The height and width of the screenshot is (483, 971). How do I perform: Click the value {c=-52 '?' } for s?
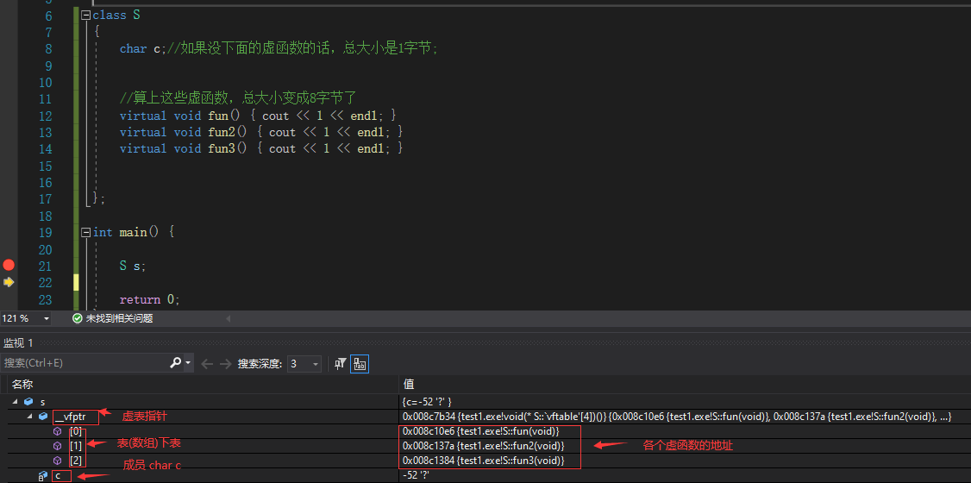(x=427, y=403)
